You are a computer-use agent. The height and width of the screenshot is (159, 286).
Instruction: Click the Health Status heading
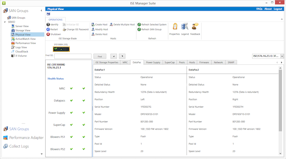[56, 78]
